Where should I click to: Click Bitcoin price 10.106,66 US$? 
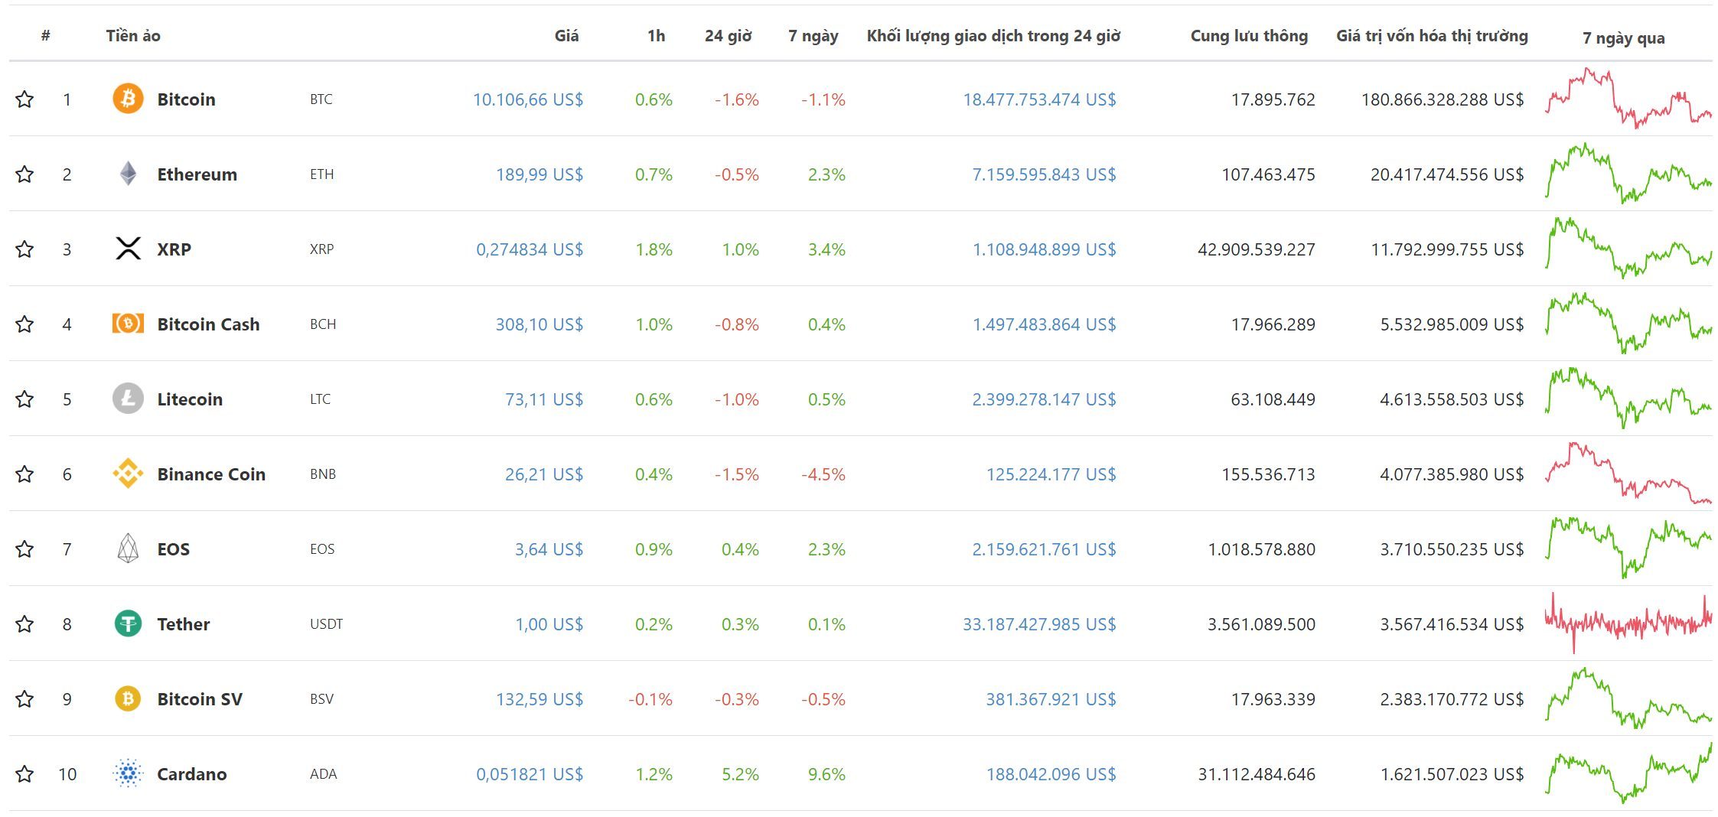click(x=528, y=99)
